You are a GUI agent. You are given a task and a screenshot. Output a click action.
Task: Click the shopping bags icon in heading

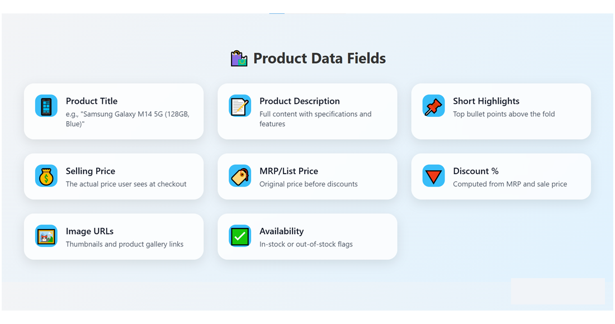click(x=239, y=59)
